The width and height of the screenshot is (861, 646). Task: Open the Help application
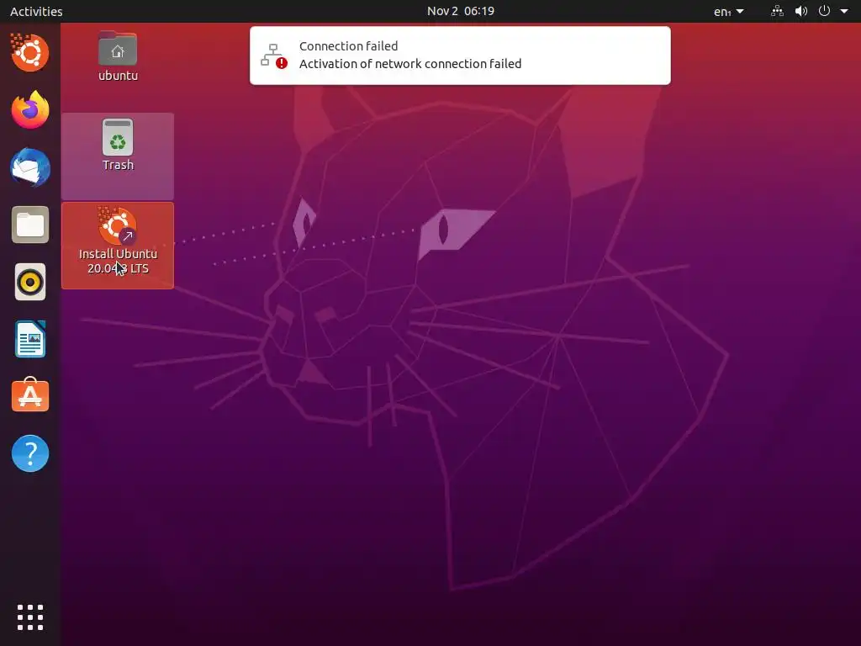[x=30, y=453]
